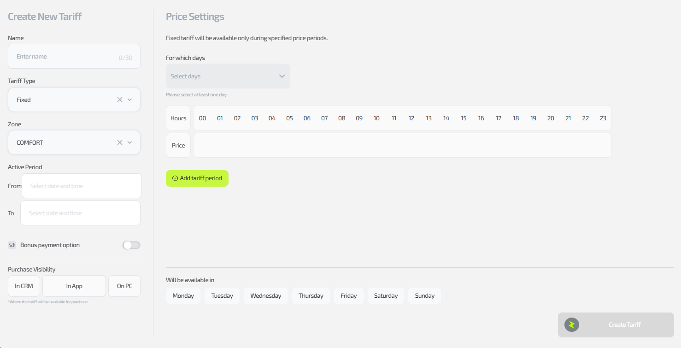Select hour 12 in the Hours row
The width and height of the screenshot is (681, 348).
pyautogui.click(x=411, y=118)
